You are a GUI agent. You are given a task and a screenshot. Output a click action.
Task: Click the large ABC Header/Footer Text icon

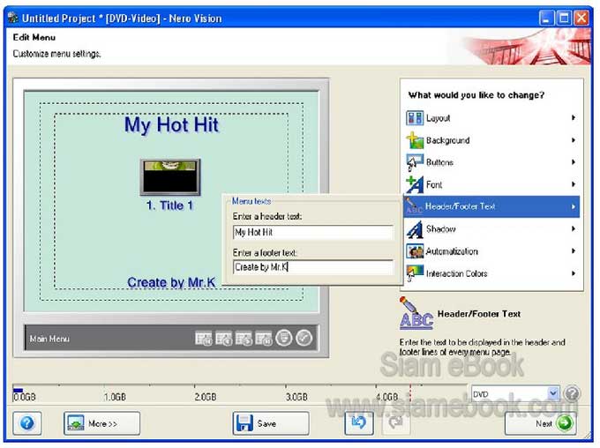[416, 314]
